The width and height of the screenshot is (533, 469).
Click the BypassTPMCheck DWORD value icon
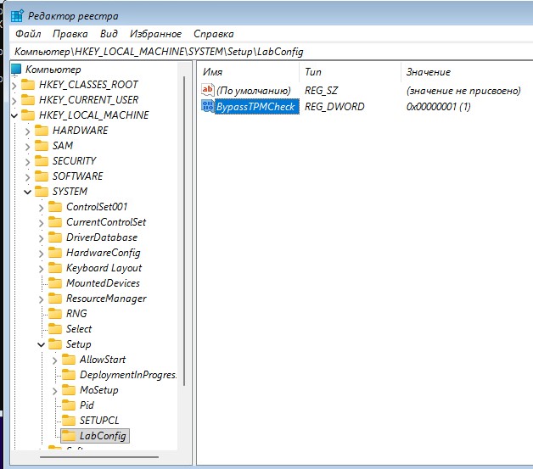click(207, 106)
